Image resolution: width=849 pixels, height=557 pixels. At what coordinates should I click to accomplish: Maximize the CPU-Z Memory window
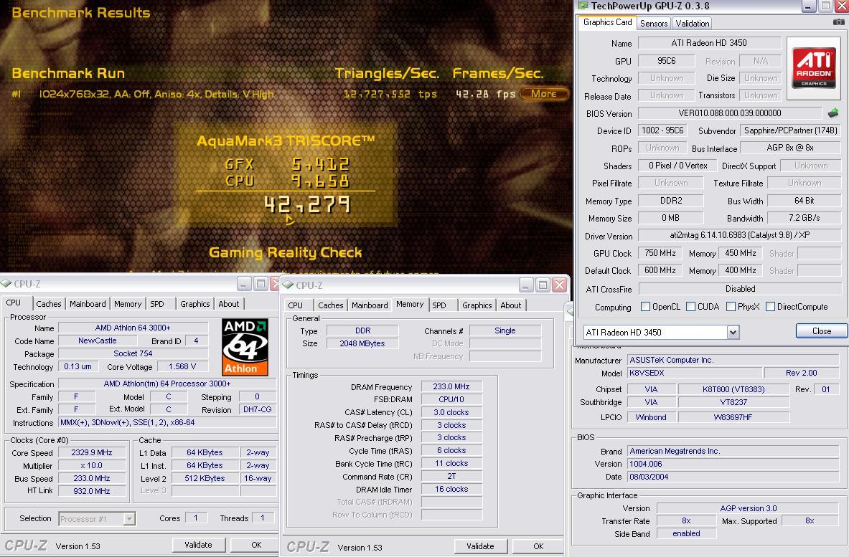click(543, 285)
